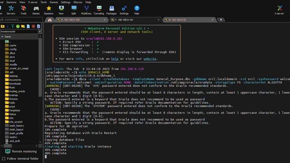The width and height of the screenshot is (290, 163).
Task: Open the Sessions star icon
Action: (x=48, y=10)
